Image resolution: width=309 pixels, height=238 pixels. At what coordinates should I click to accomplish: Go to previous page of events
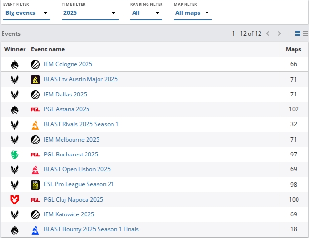pos(268,34)
